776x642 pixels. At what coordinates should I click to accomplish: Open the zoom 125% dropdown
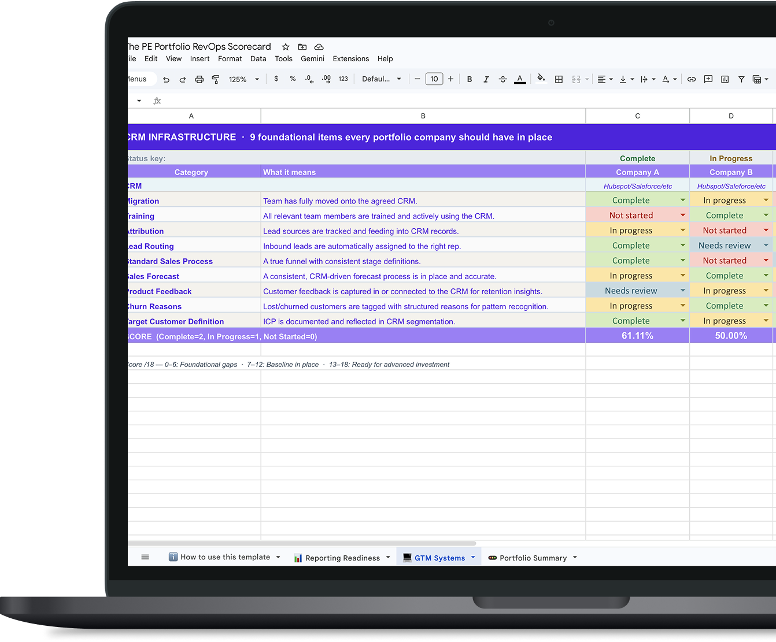click(x=244, y=79)
